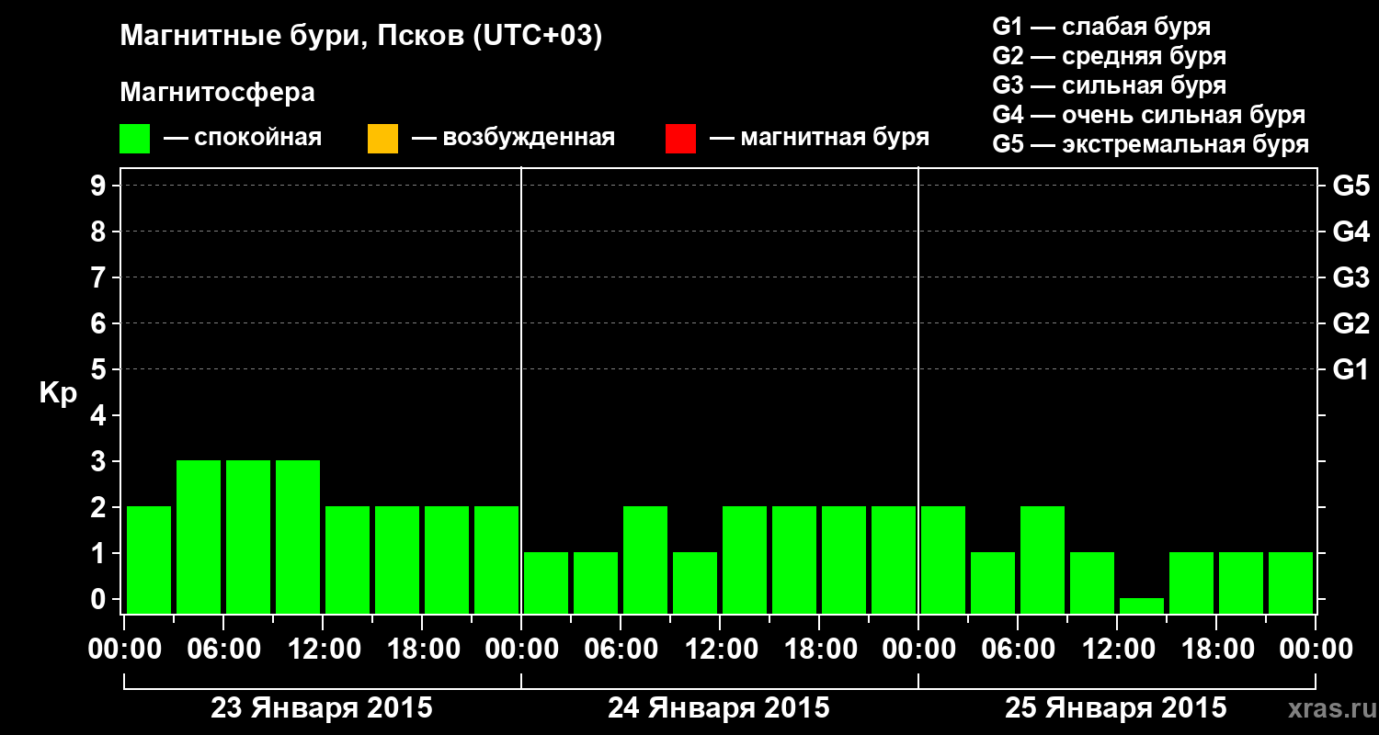Click the green 'спокойная' legend swatch
Screen dimensions: 1379x735
135,139
